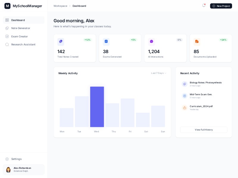This screenshot has height=178, width=238.
Task: Click the notification bell
Action: (204, 6)
